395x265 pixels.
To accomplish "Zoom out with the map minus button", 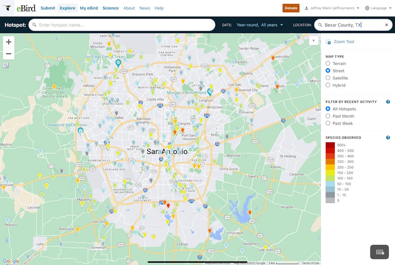I will pos(8,54).
